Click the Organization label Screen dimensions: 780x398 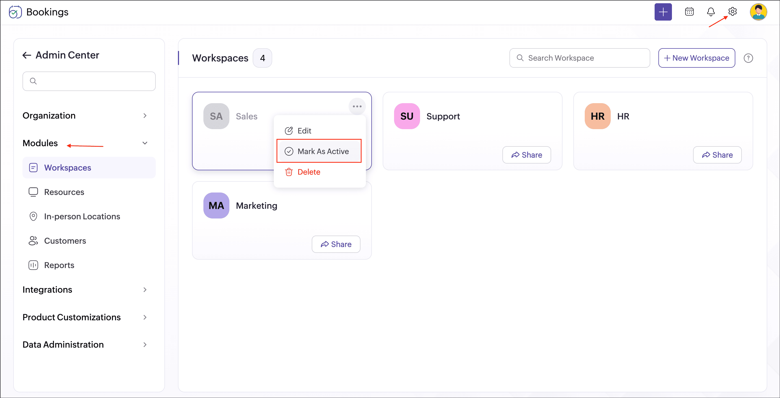(49, 116)
